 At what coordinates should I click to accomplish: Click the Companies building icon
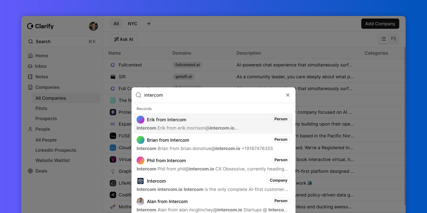(30, 87)
